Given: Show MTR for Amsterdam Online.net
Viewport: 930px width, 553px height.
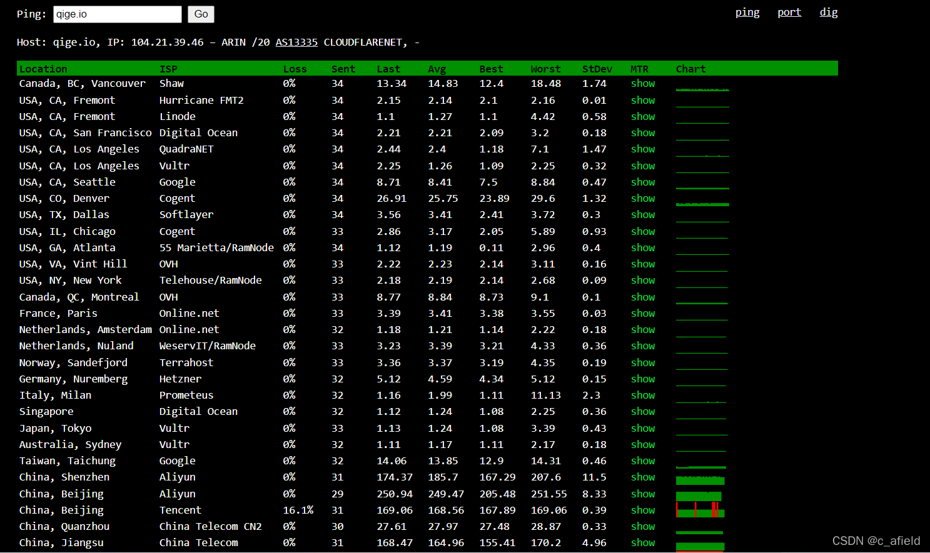Looking at the screenshot, I should click(x=643, y=329).
